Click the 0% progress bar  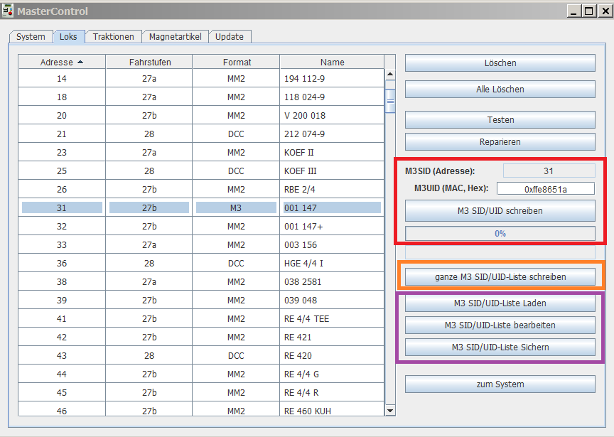(x=500, y=234)
